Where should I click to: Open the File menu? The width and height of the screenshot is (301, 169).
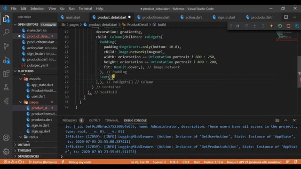click(14, 8)
